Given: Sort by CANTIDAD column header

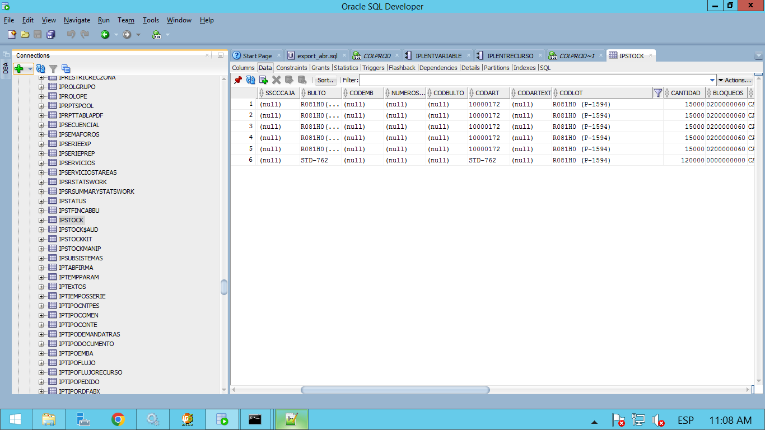Looking at the screenshot, I should [x=685, y=93].
